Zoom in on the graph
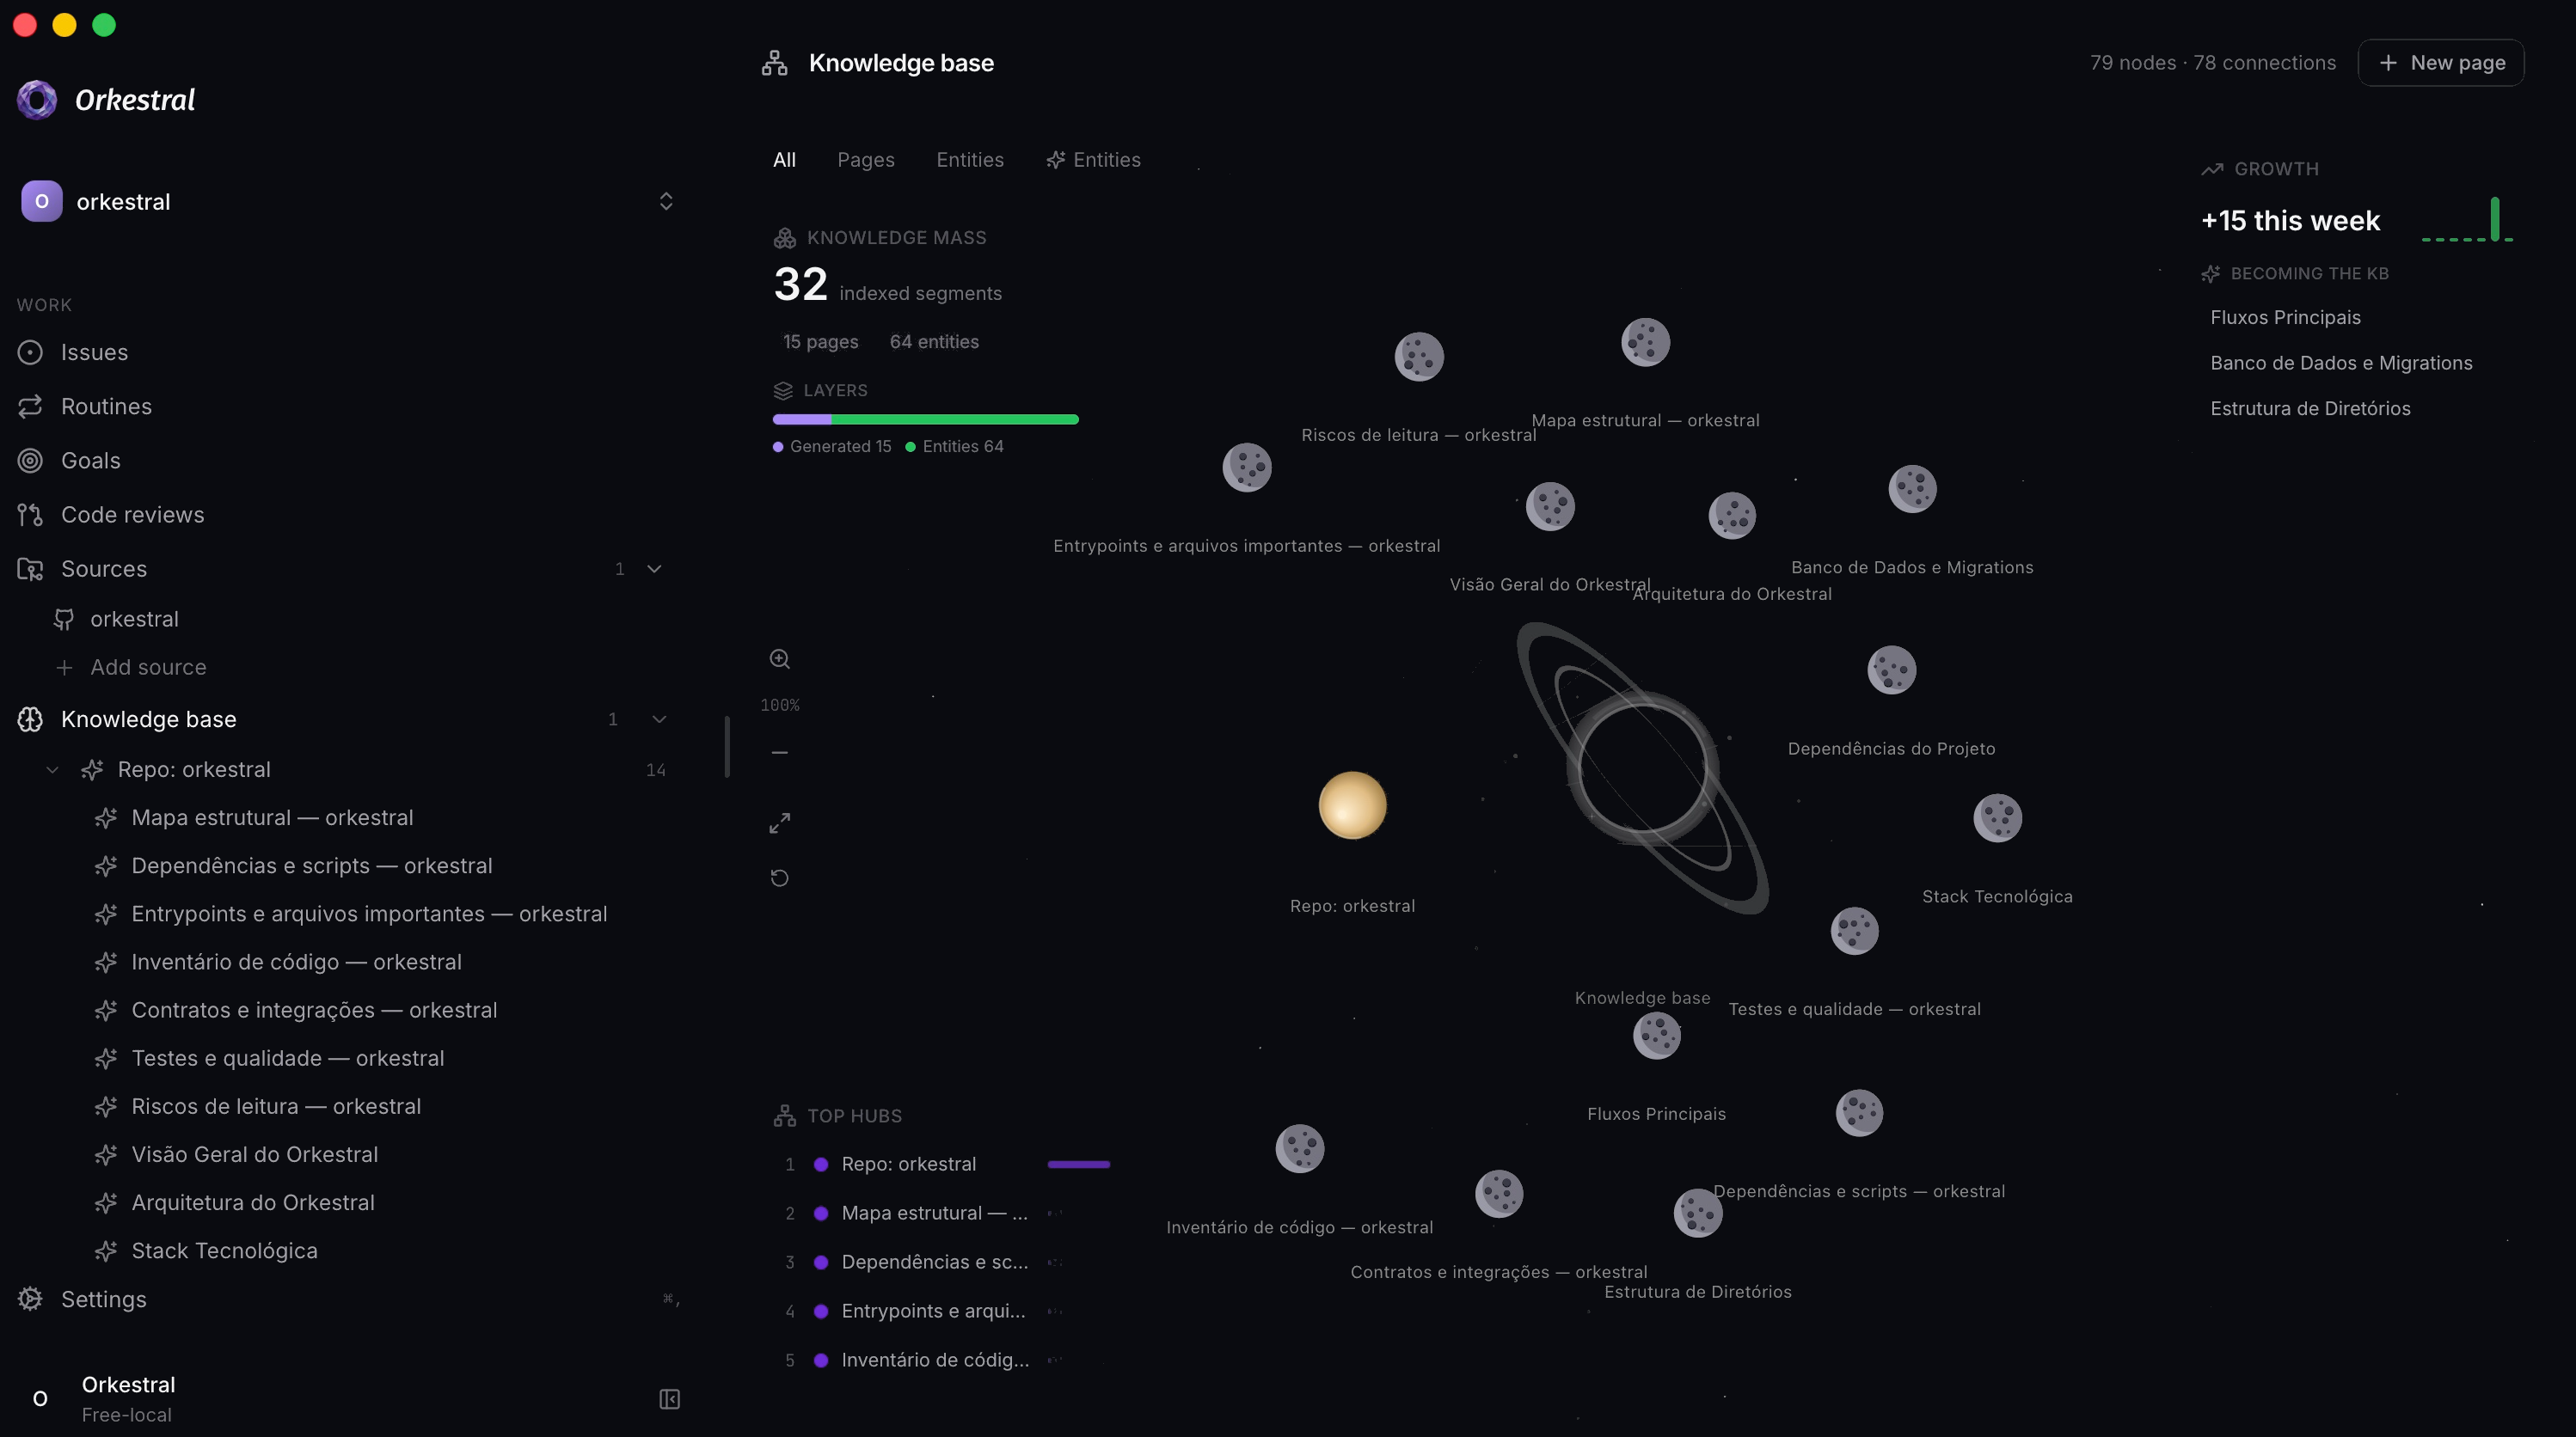Screen dimensions: 2576x1437 click(779, 658)
